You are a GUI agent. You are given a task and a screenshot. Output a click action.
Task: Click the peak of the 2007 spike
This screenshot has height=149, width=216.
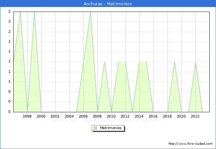pyautogui.click(x=90, y=12)
